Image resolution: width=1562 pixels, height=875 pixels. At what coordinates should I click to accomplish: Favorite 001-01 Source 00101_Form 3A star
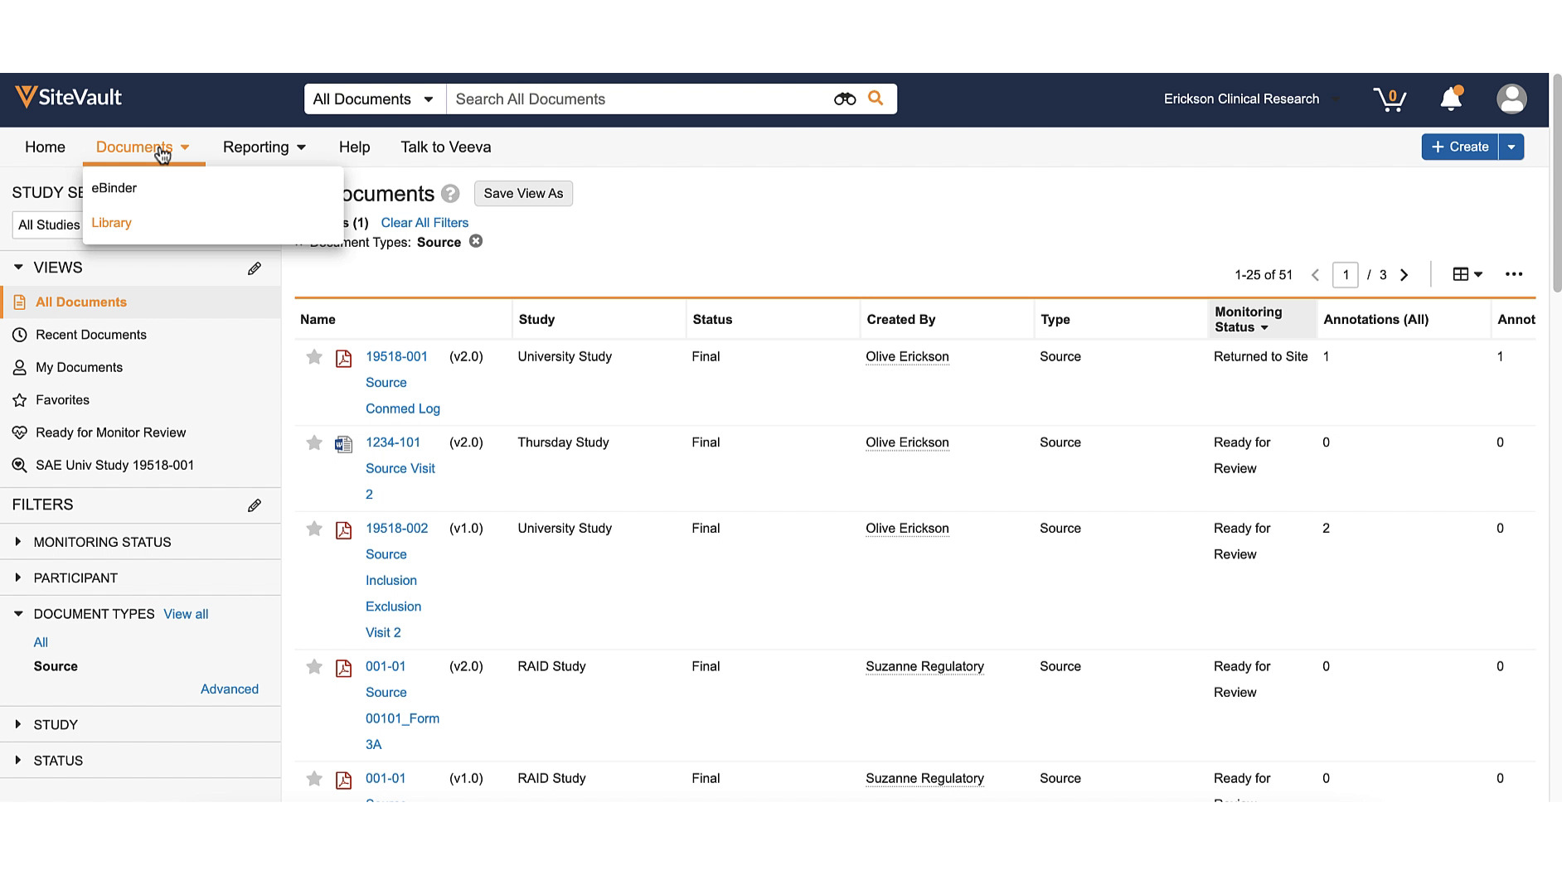point(314,666)
